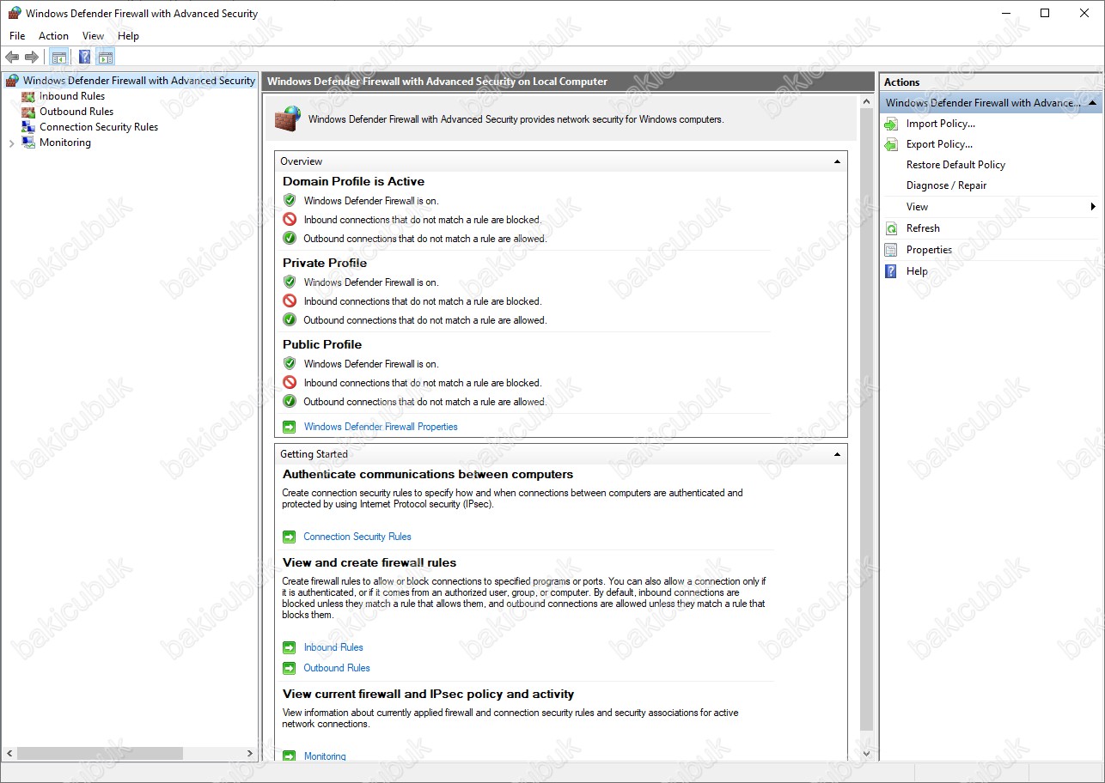1105x783 pixels.
Task: Open the File menu
Action: [x=17, y=36]
